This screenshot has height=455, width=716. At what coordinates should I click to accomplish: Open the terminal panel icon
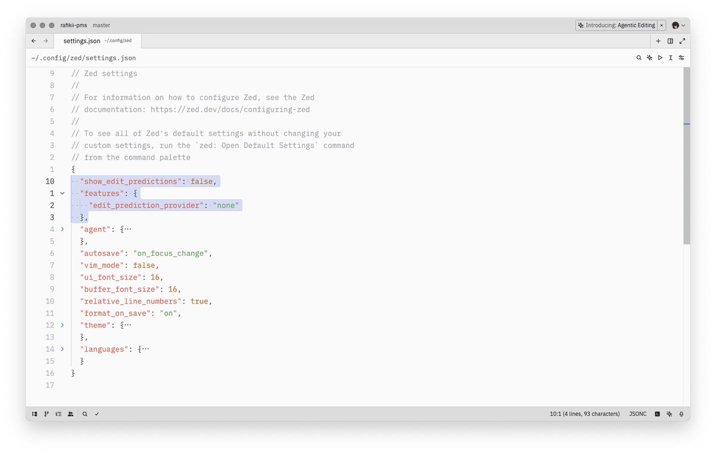[657, 414]
